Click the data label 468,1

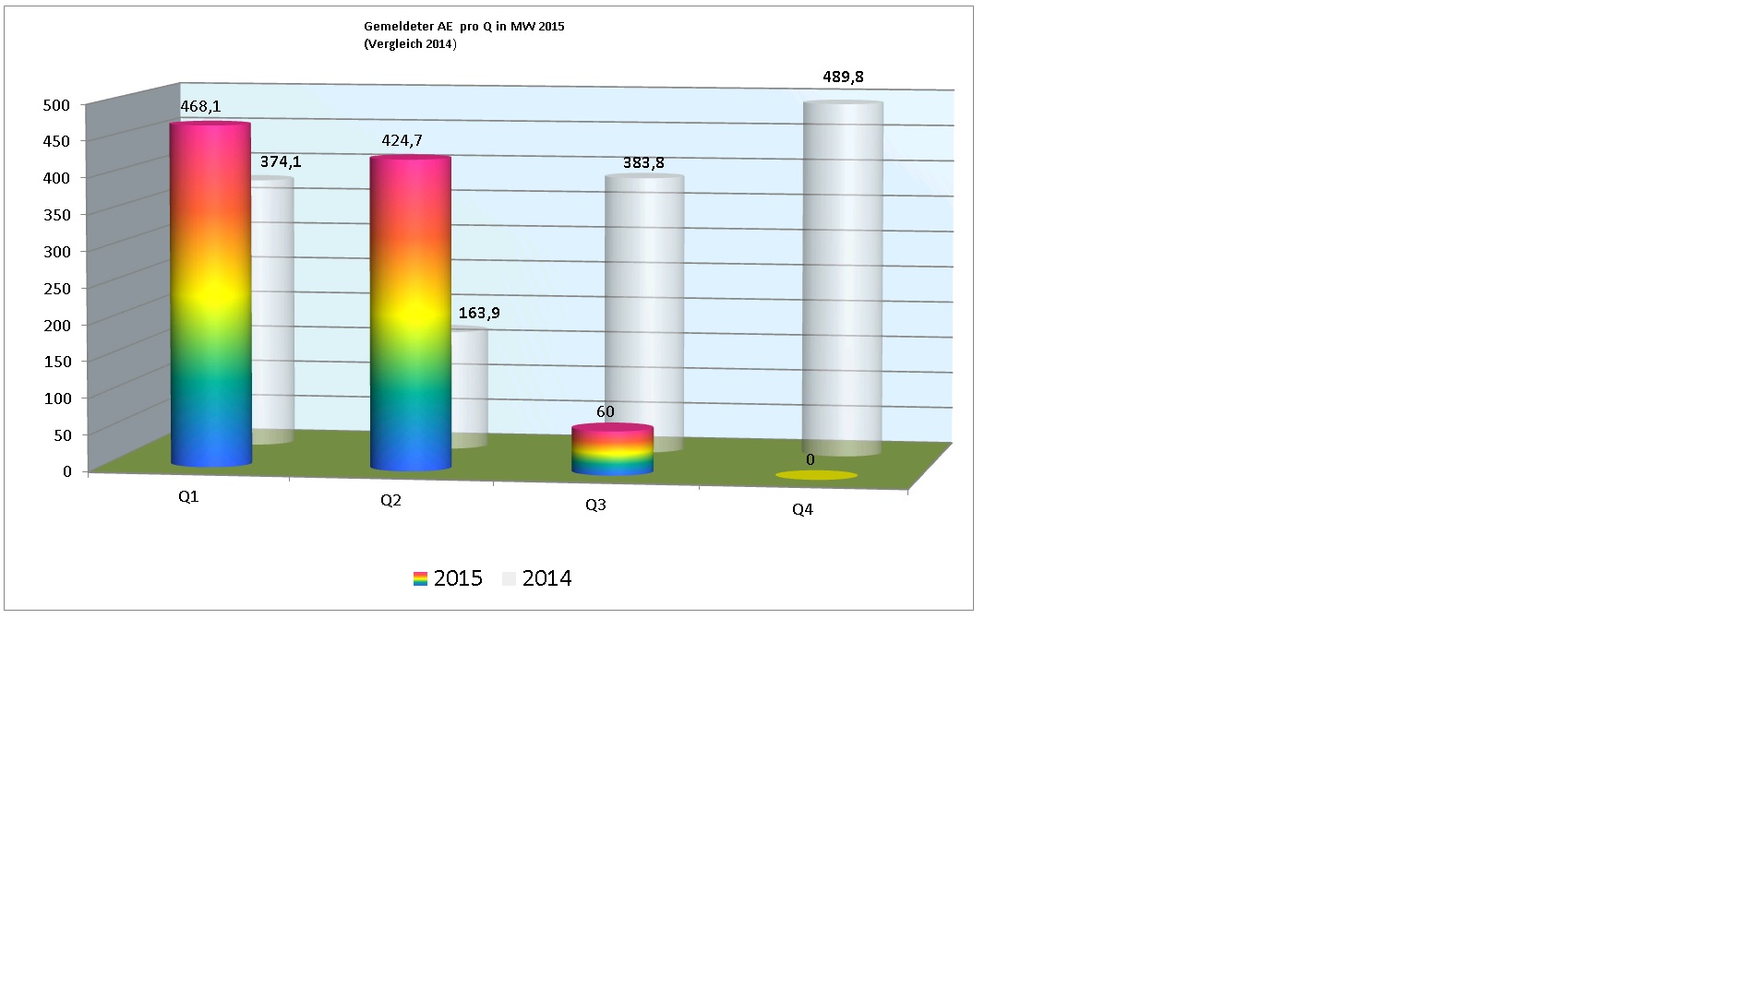pos(199,108)
